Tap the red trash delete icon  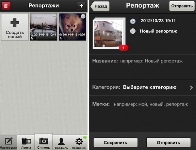(6, 6)
